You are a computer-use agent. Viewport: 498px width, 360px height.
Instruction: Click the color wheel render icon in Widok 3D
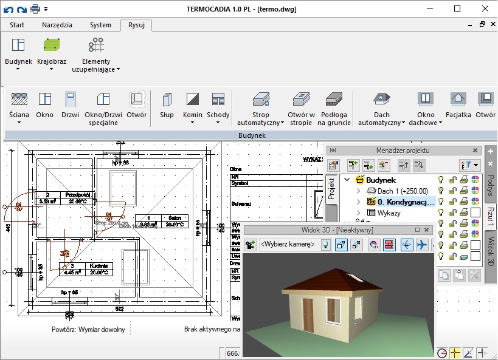coord(373,245)
